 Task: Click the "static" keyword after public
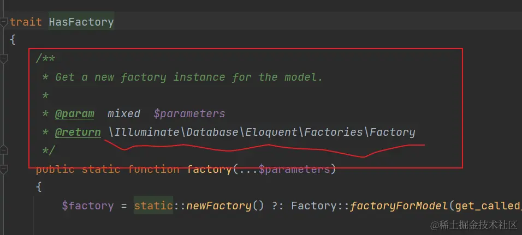coord(101,169)
